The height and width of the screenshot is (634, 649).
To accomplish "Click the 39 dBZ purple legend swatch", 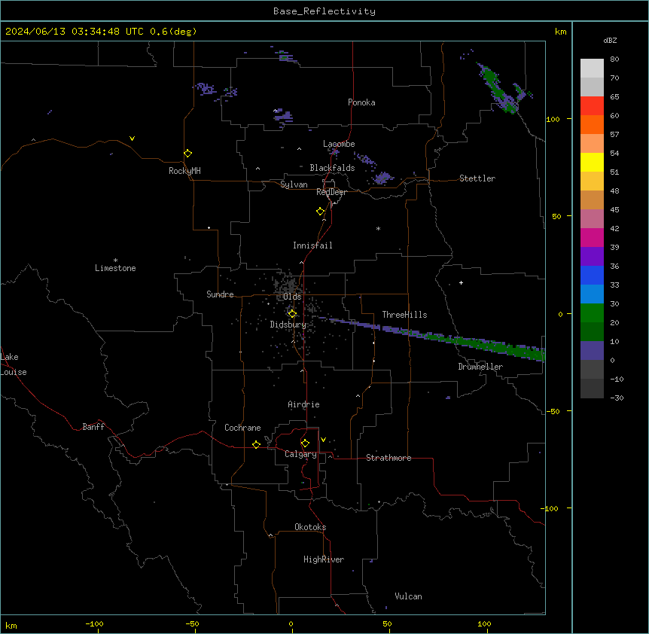I will (x=592, y=256).
